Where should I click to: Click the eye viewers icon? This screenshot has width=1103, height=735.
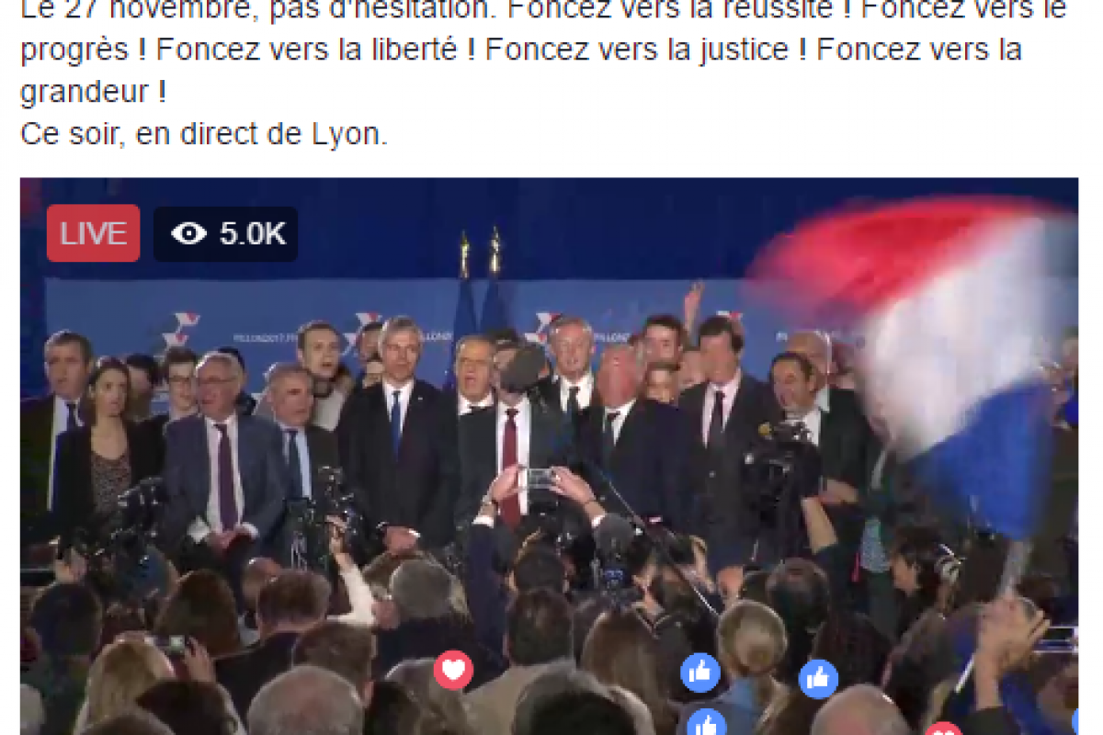(188, 234)
